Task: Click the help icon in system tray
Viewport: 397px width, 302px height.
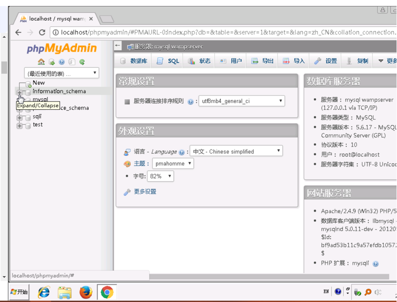Action: [338, 291]
